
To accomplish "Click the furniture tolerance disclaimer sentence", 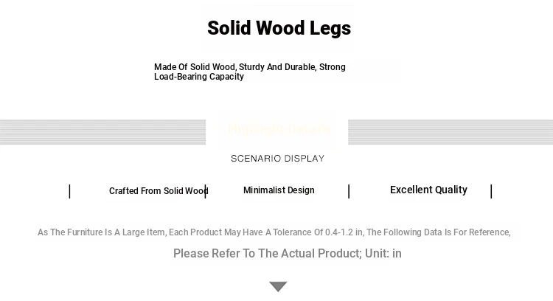I will (x=274, y=232).
